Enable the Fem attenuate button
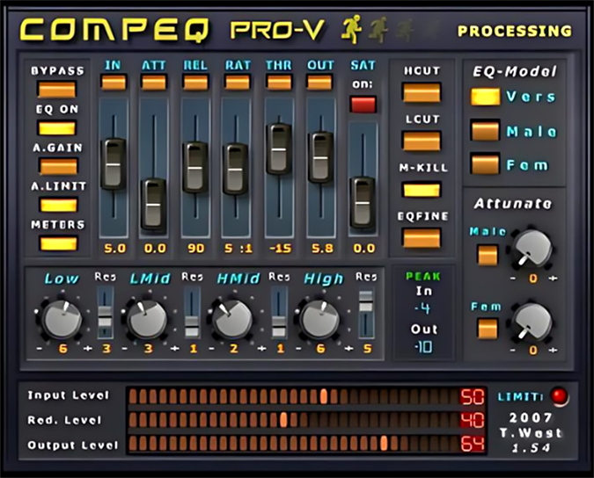The image size is (594, 478). pos(488,329)
